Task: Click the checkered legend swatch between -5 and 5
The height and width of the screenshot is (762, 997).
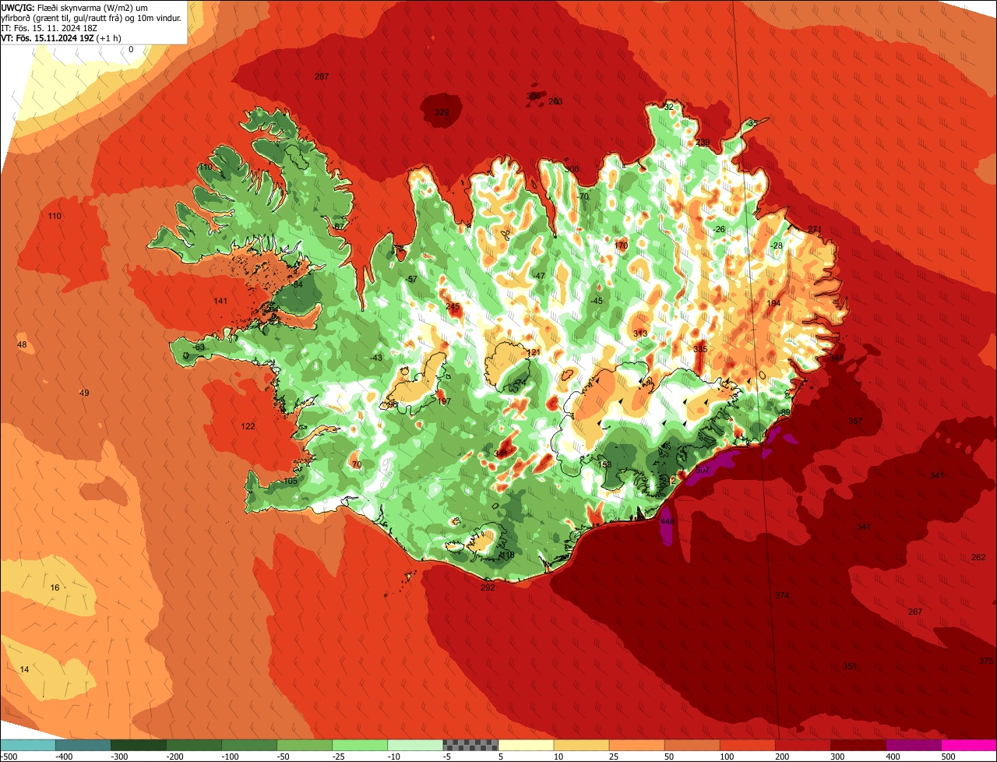Action: tap(470, 745)
